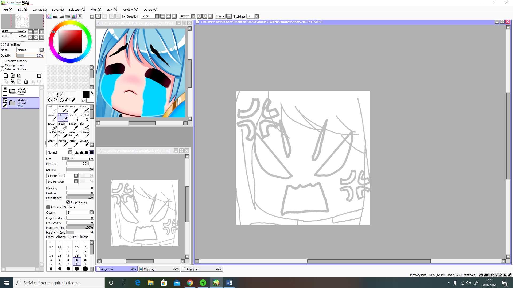Open the File menu
Viewport: 513px width, 288px height.
[x=8, y=10]
